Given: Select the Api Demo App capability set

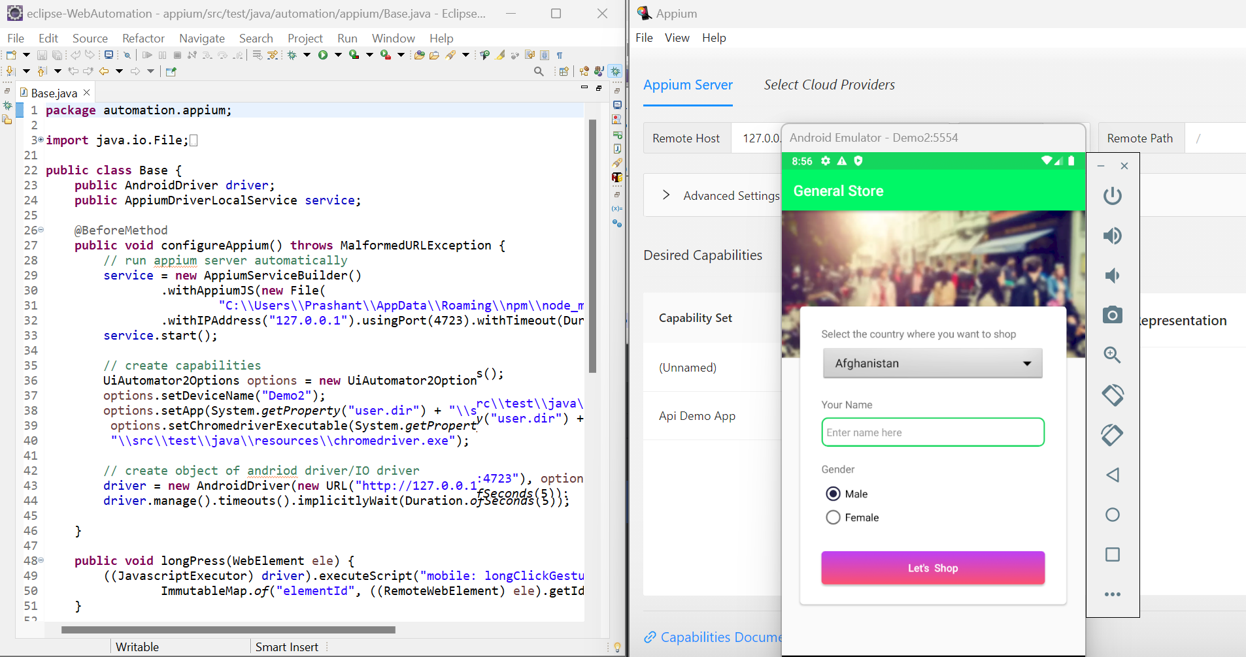Looking at the screenshot, I should [x=697, y=416].
